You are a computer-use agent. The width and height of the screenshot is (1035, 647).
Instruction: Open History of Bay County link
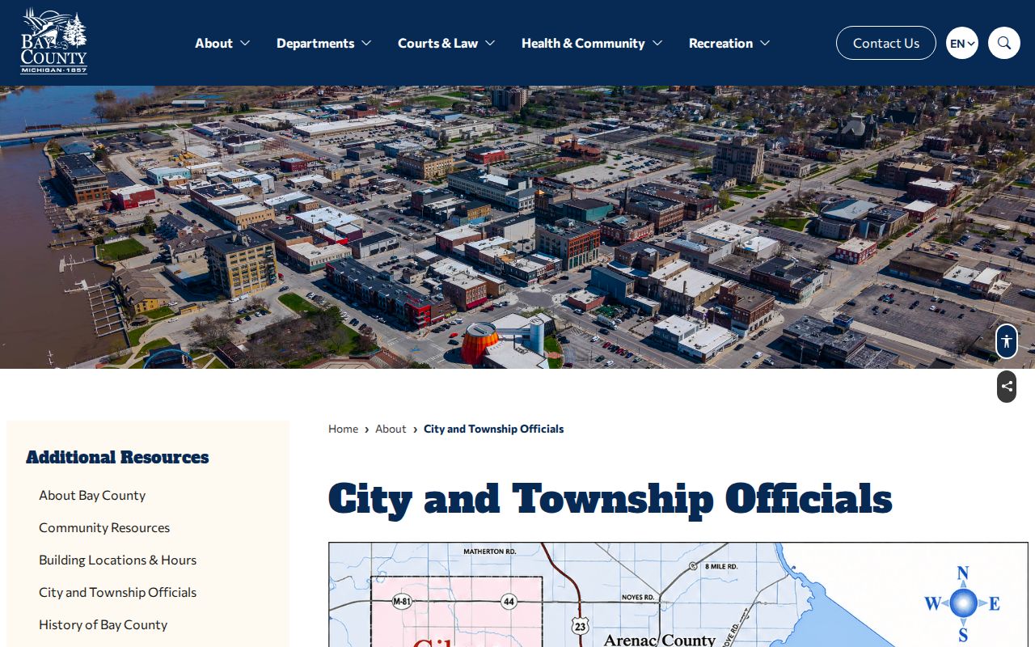(103, 624)
